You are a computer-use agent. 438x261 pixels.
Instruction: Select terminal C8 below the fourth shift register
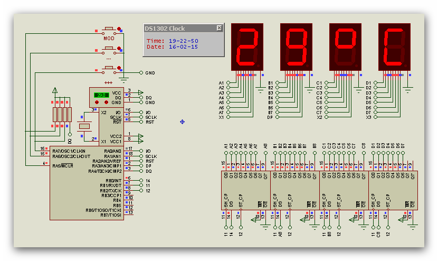(x=378, y=227)
